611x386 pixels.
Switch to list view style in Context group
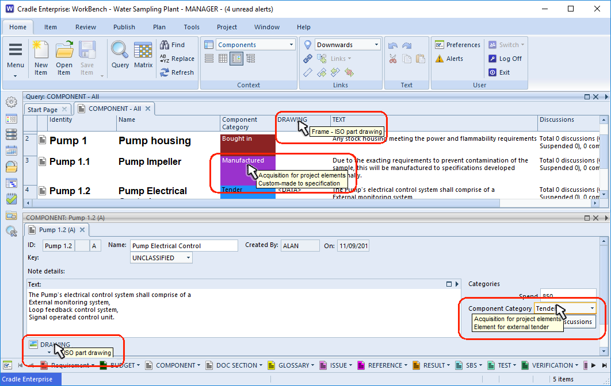(209, 59)
